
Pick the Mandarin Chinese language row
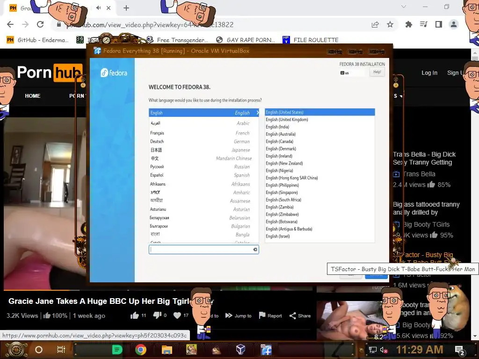(x=204, y=158)
